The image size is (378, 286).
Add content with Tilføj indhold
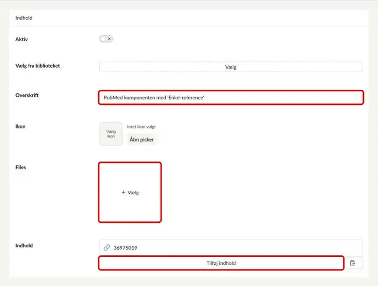coord(221,263)
